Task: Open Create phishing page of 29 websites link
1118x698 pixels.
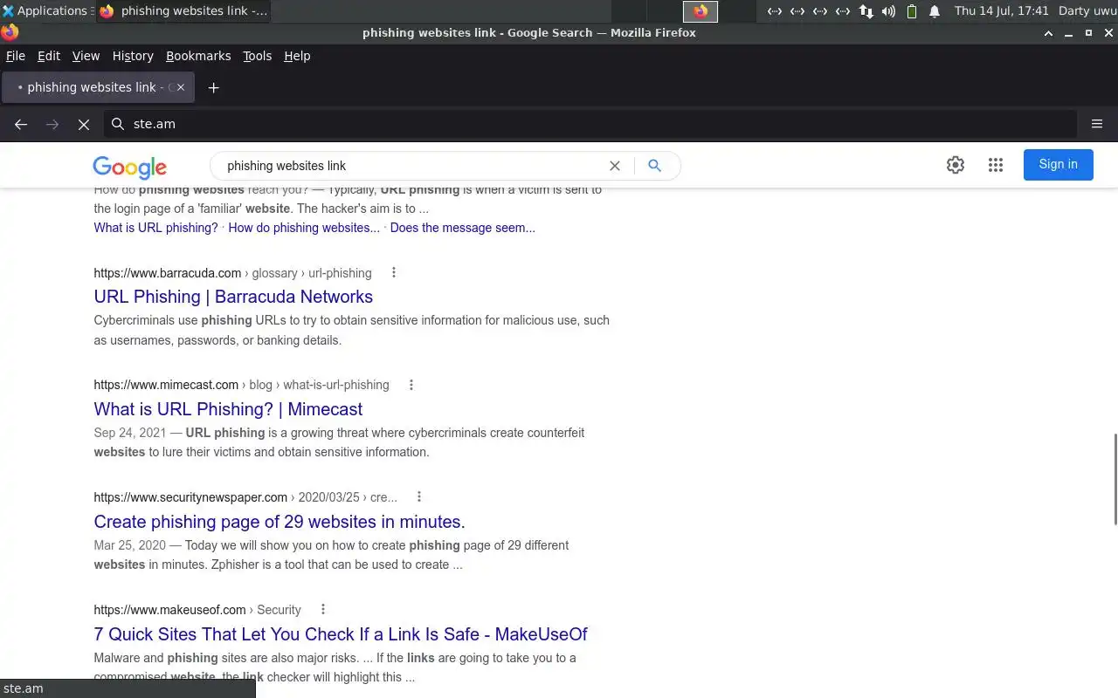Action: pos(279,522)
